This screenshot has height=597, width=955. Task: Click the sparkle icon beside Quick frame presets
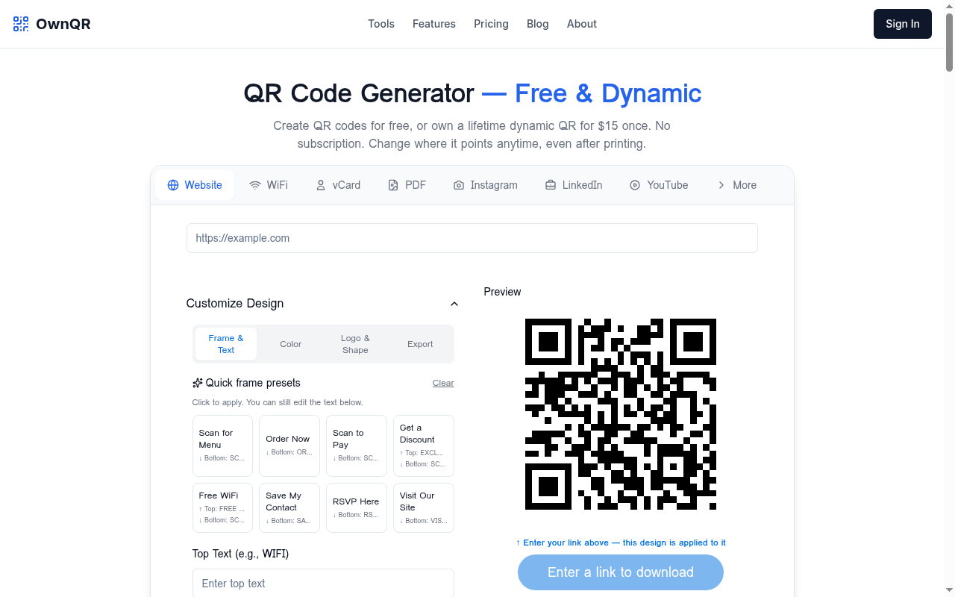pos(198,383)
